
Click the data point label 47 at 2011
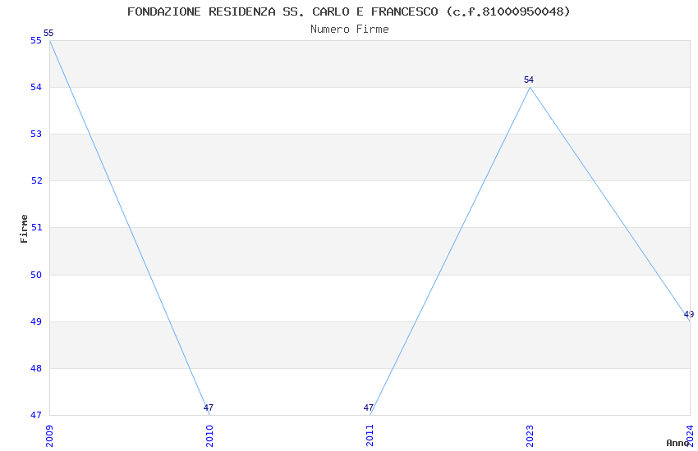[x=369, y=408]
